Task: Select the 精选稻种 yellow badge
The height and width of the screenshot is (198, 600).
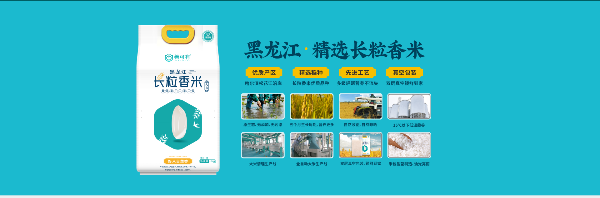Action: 311,73
